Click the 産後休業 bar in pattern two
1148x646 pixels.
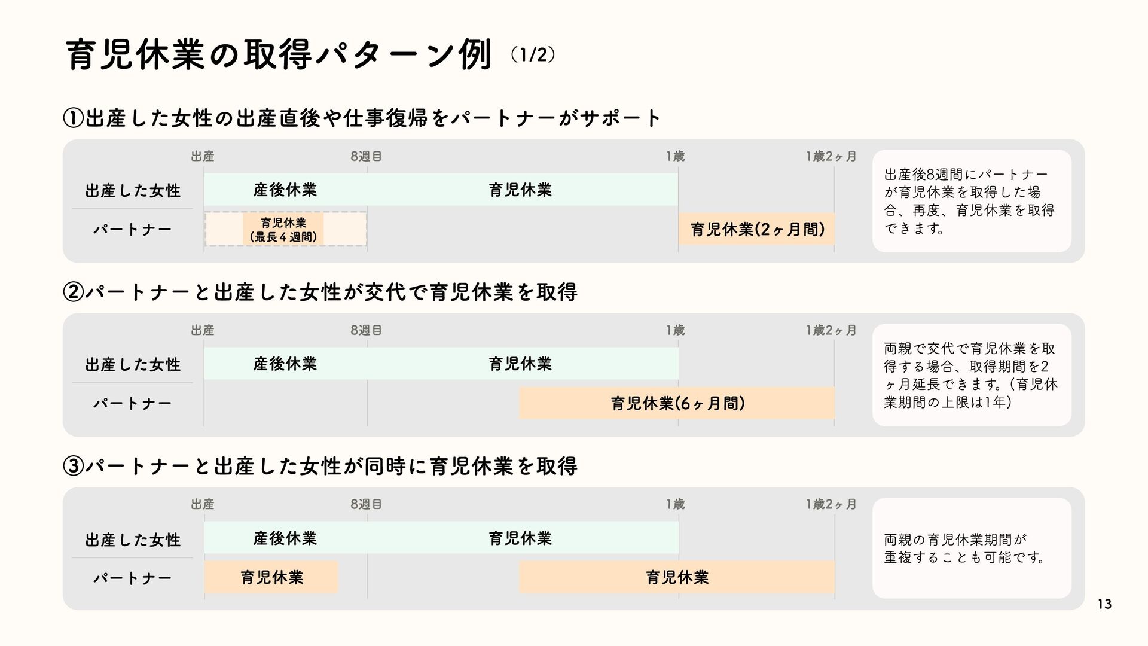tap(285, 364)
